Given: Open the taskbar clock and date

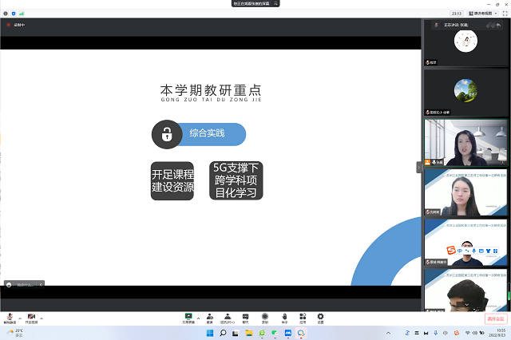Looking at the screenshot, I should (x=497, y=333).
